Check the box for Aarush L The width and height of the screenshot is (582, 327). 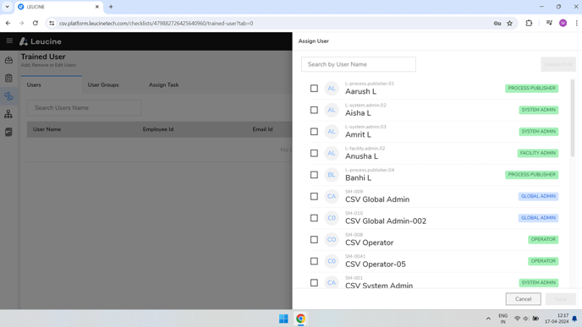coord(314,88)
